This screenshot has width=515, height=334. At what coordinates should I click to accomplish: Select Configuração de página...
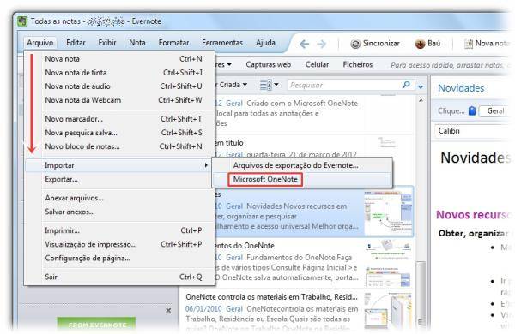click(120, 258)
